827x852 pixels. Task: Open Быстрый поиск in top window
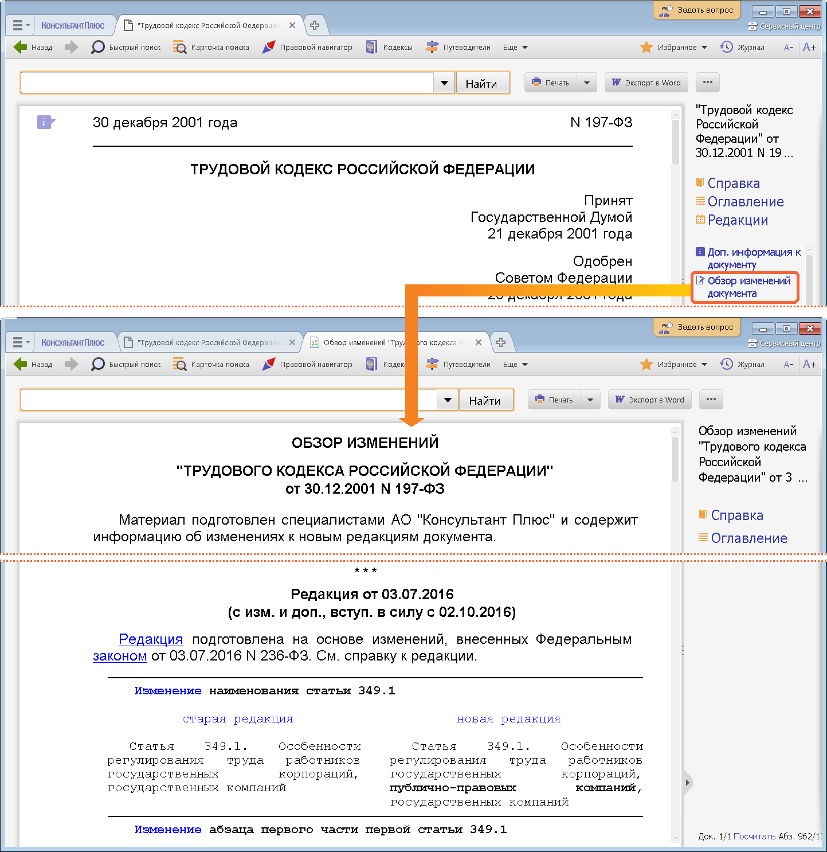point(126,47)
